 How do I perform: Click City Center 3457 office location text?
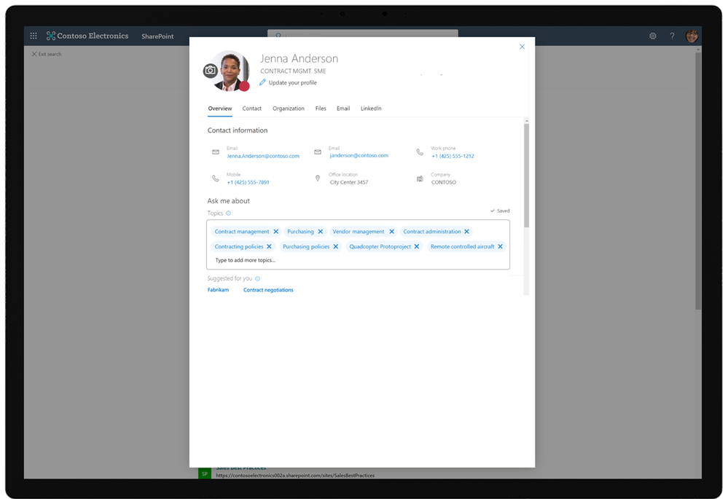click(348, 182)
